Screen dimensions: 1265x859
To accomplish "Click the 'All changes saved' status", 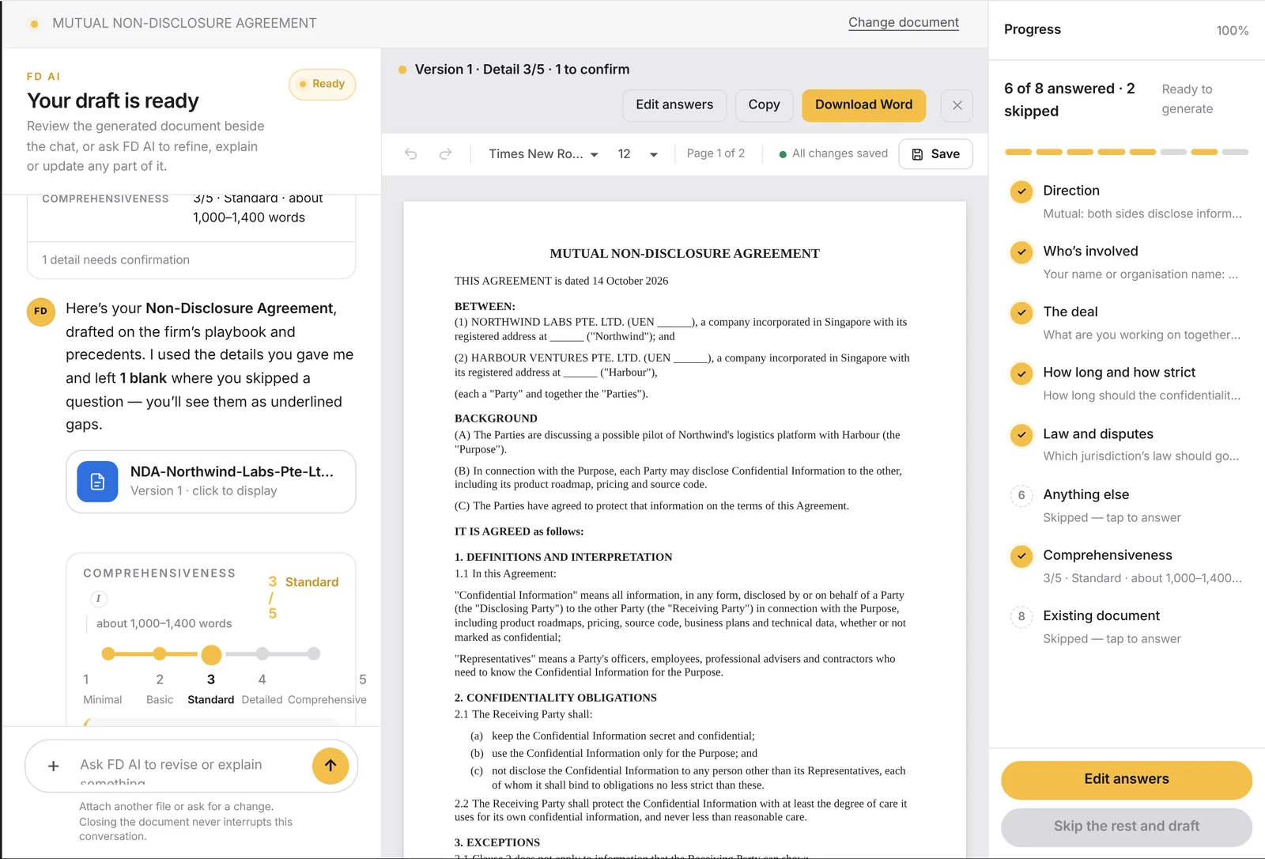I will (833, 153).
